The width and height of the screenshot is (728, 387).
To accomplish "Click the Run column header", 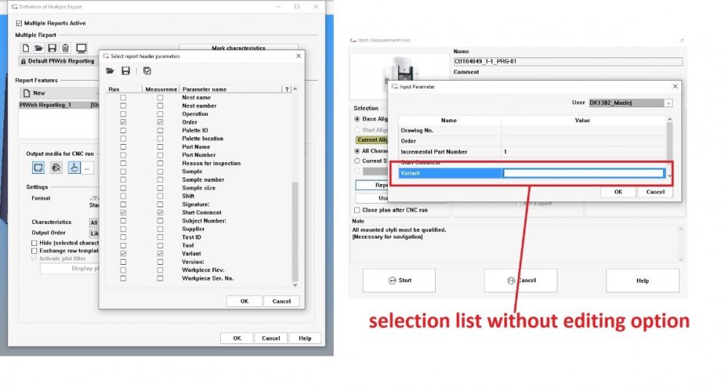I will (x=123, y=89).
